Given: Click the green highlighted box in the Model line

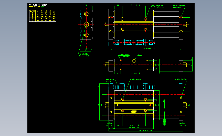Looking at the screenshot, I should point(42,7).
